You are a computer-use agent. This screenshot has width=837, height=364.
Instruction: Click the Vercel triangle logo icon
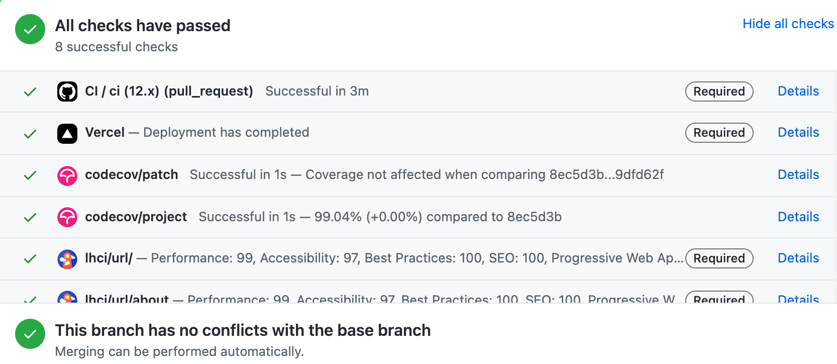[67, 134]
